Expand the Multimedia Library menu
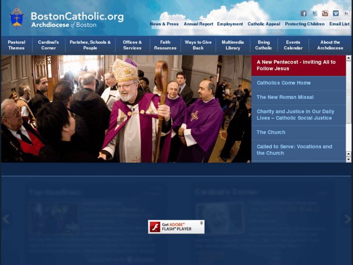 click(233, 45)
